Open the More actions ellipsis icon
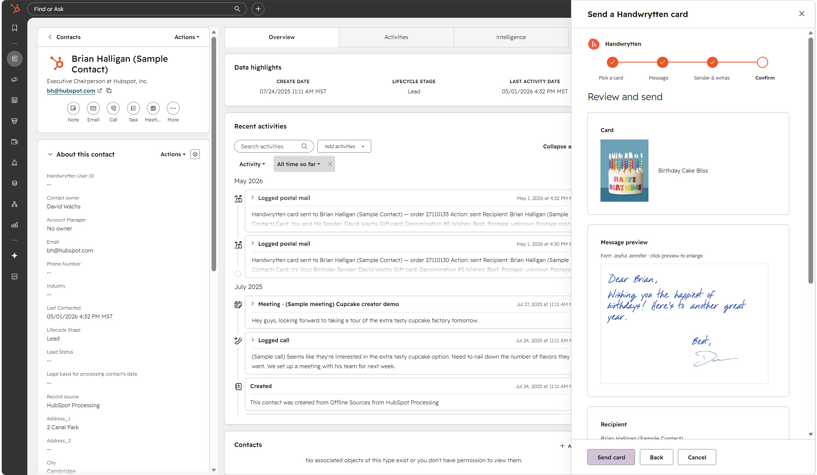The image size is (817, 475). 173,108
